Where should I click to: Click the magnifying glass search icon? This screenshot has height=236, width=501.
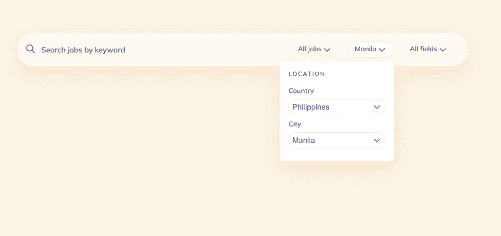(x=30, y=49)
